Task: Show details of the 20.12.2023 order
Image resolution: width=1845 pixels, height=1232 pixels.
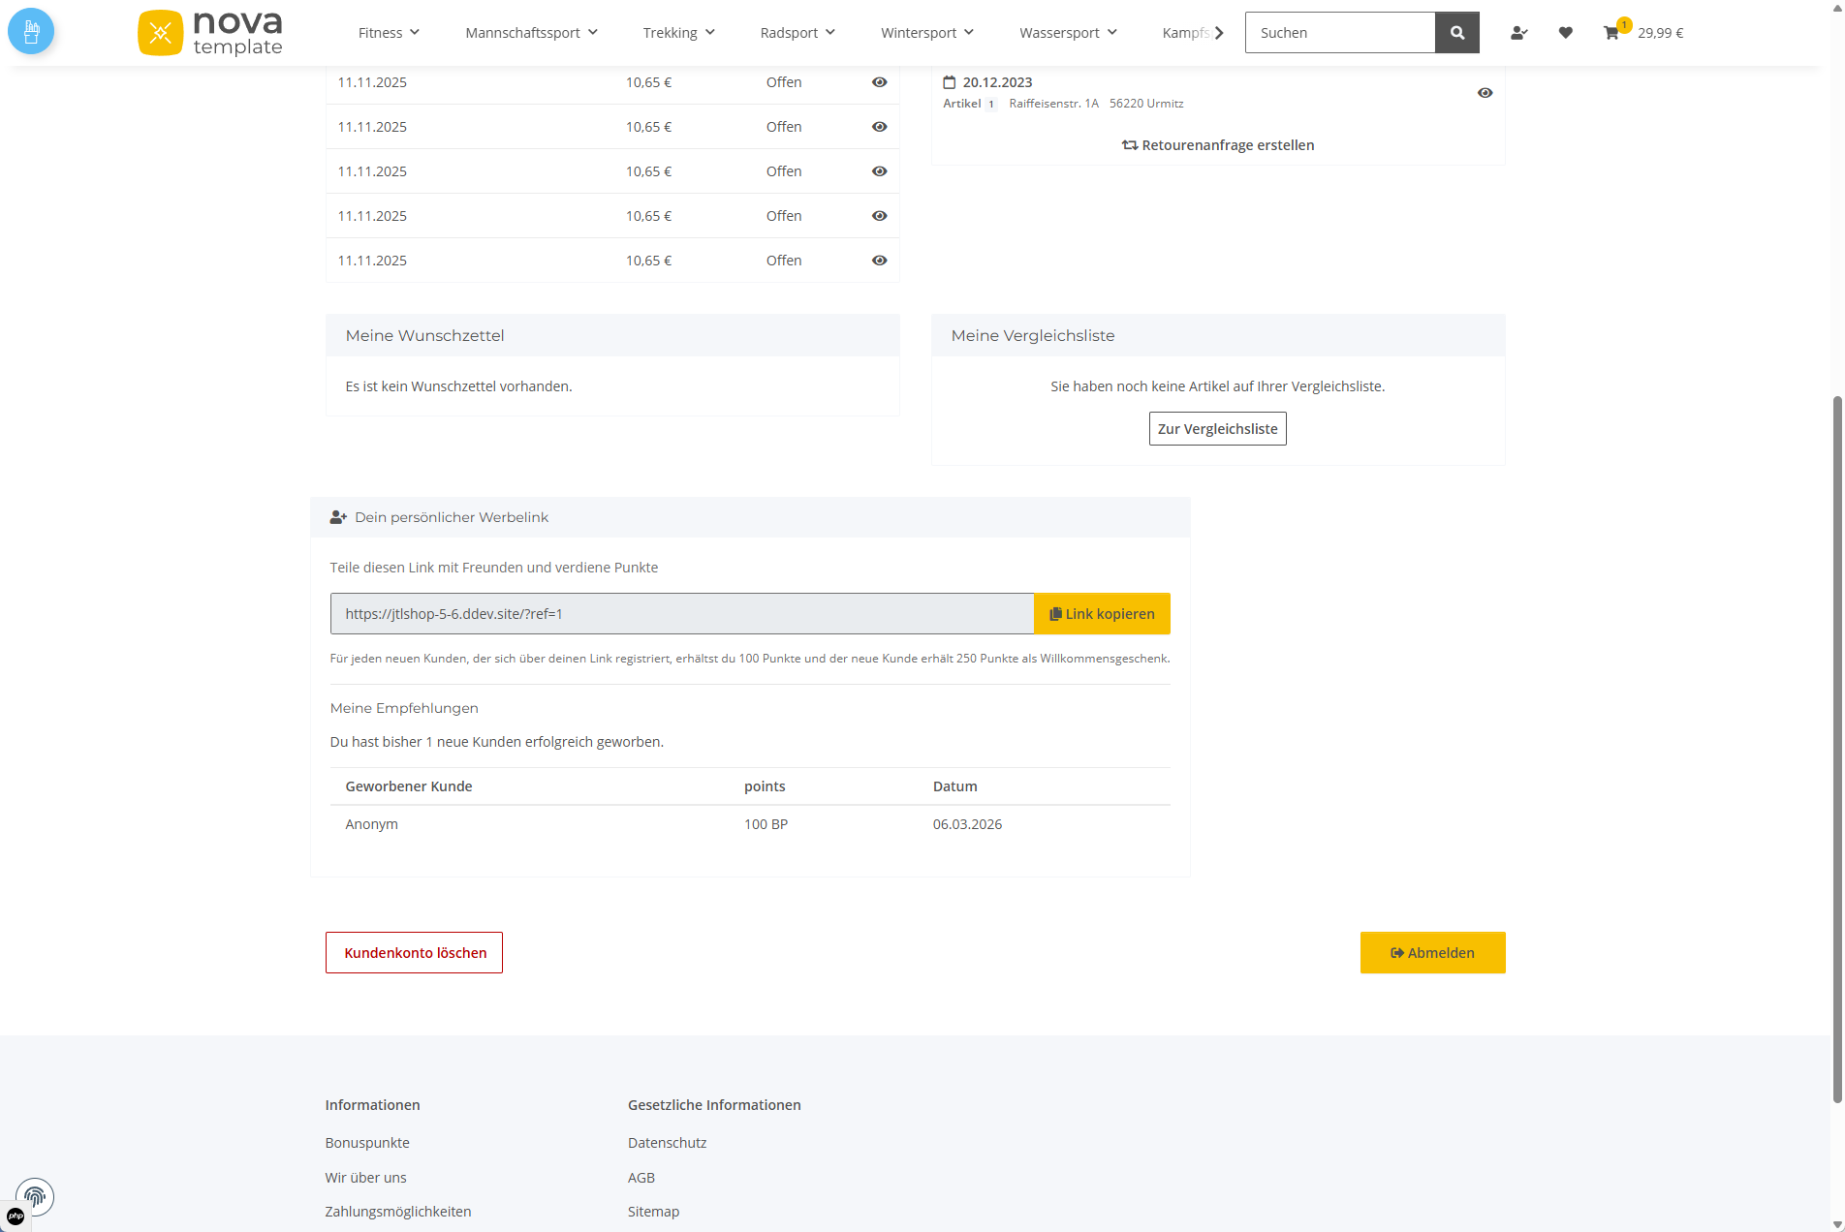Action: click(1485, 92)
